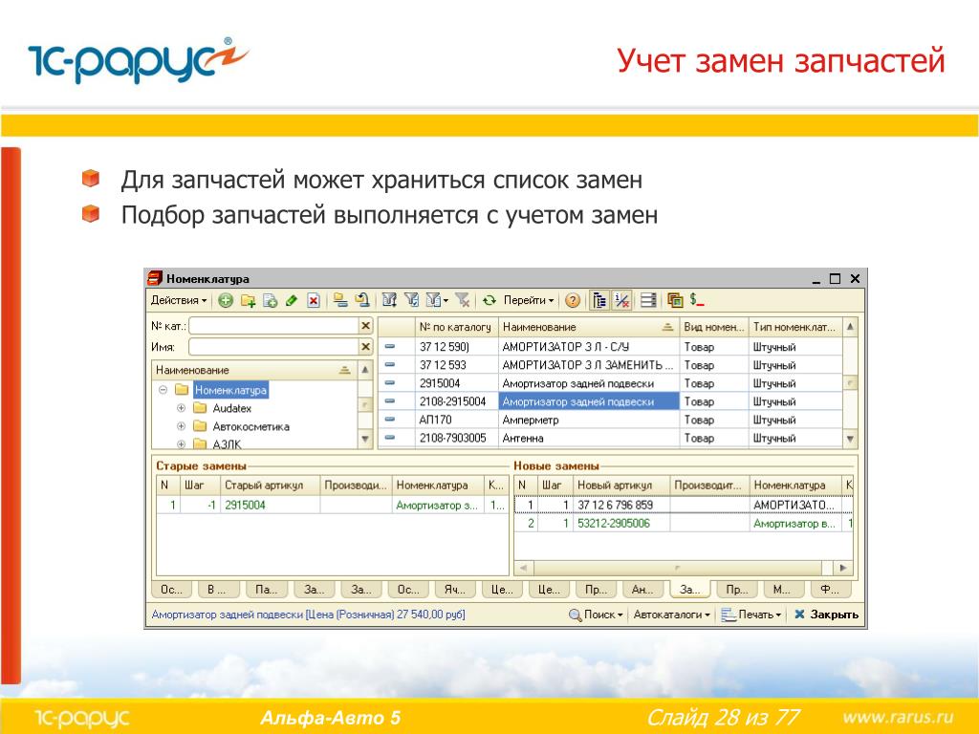
Task: Click the folder with arrow icon
Action: point(362,300)
